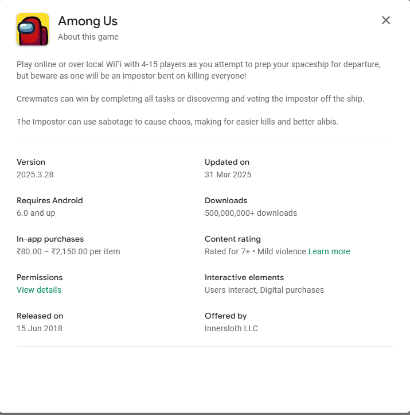
Task: Click the Updated on label
Action: pos(227,162)
